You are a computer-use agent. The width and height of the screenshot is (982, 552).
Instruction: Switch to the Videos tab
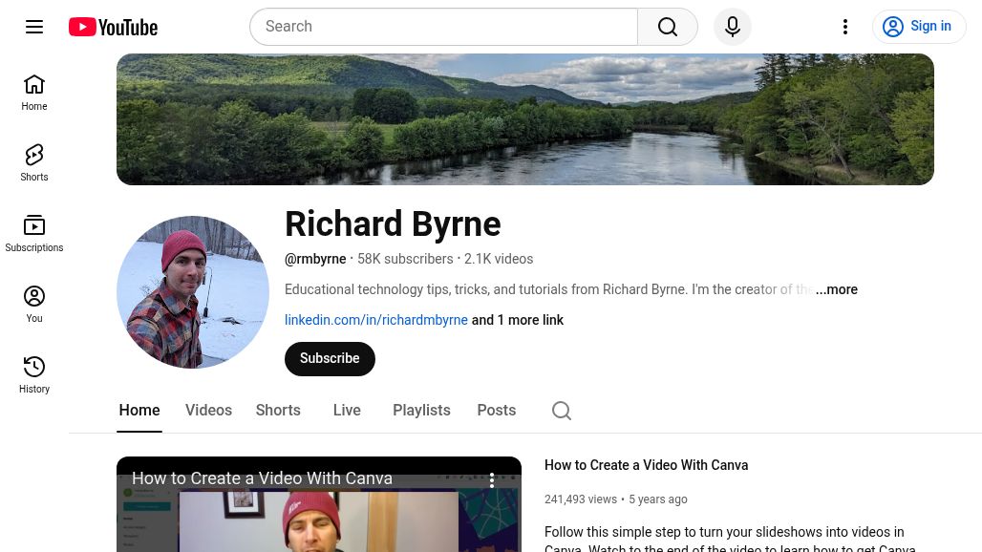[208, 411]
